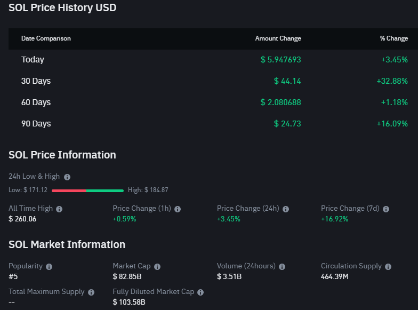The width and height of the screenshot is (418, 310).
Task: Select the 30 Days comparison row
Action: tap(36, 81)
